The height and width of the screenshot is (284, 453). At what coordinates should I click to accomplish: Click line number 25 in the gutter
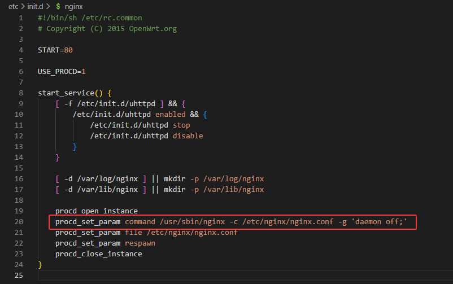click(x=19, y=276)
